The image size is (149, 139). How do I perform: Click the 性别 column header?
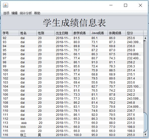46,33
